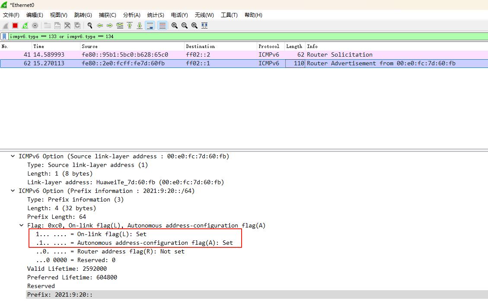Collapse the Source link-layer address option
Image resolution: width=488 pixels, height=301 pixels.
click(13, 156)
